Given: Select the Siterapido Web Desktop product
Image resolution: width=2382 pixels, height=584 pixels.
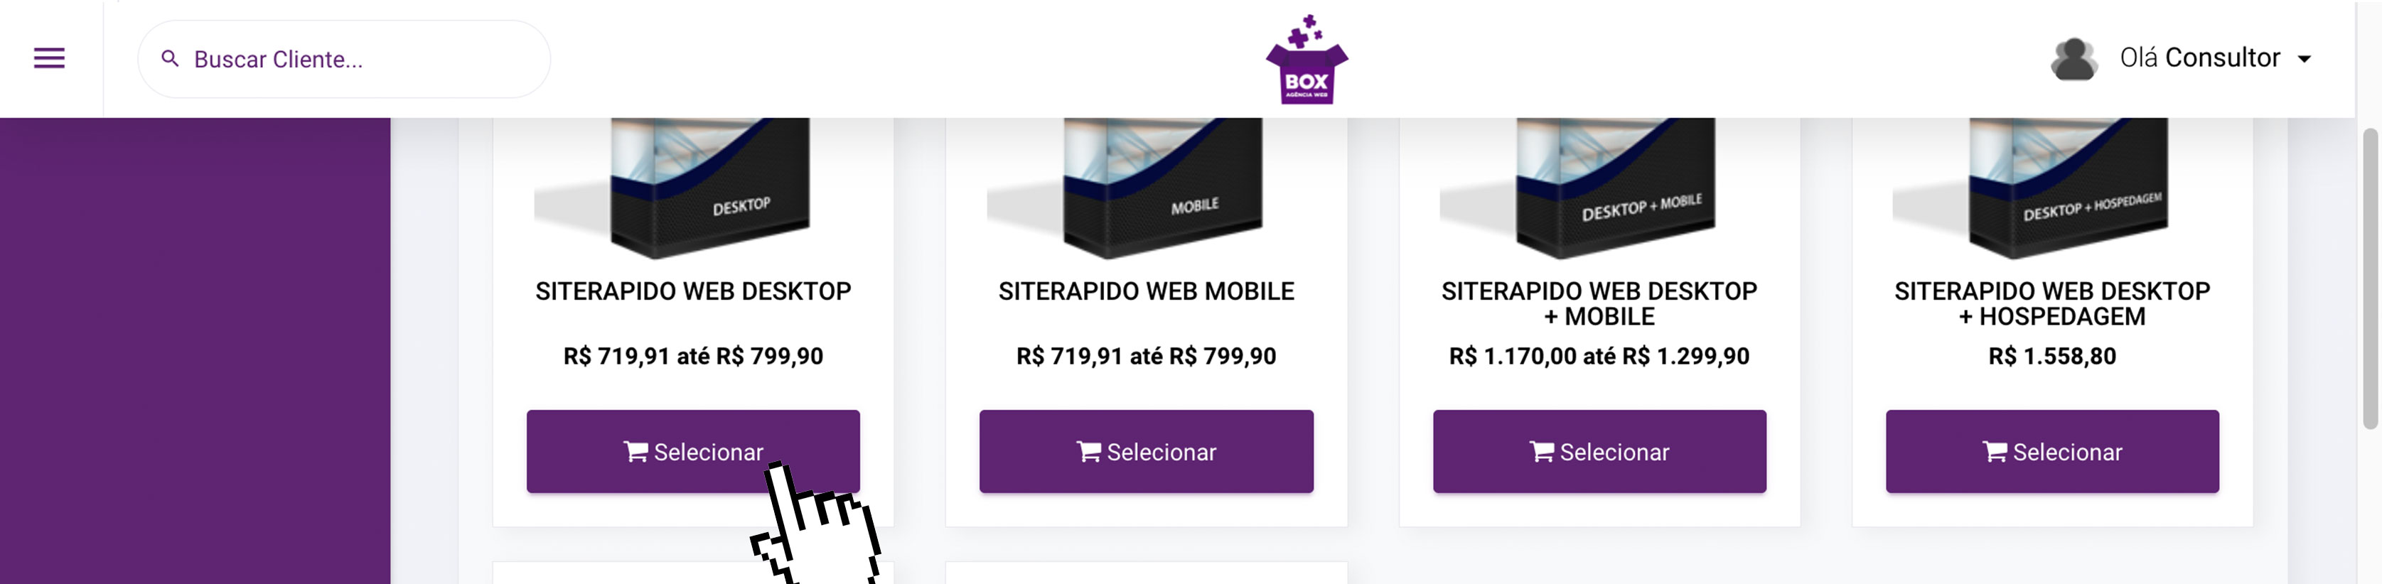Looking at the screenshot, I should pos(692,452).
